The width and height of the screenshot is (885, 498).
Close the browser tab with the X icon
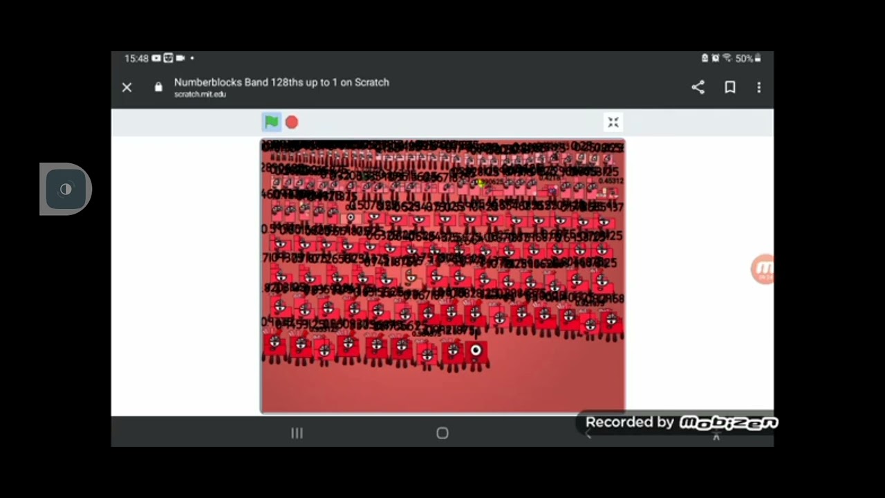(127, 87)
